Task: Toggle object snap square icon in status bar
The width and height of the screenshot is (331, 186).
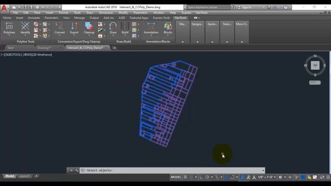Action: pos(232,177)
